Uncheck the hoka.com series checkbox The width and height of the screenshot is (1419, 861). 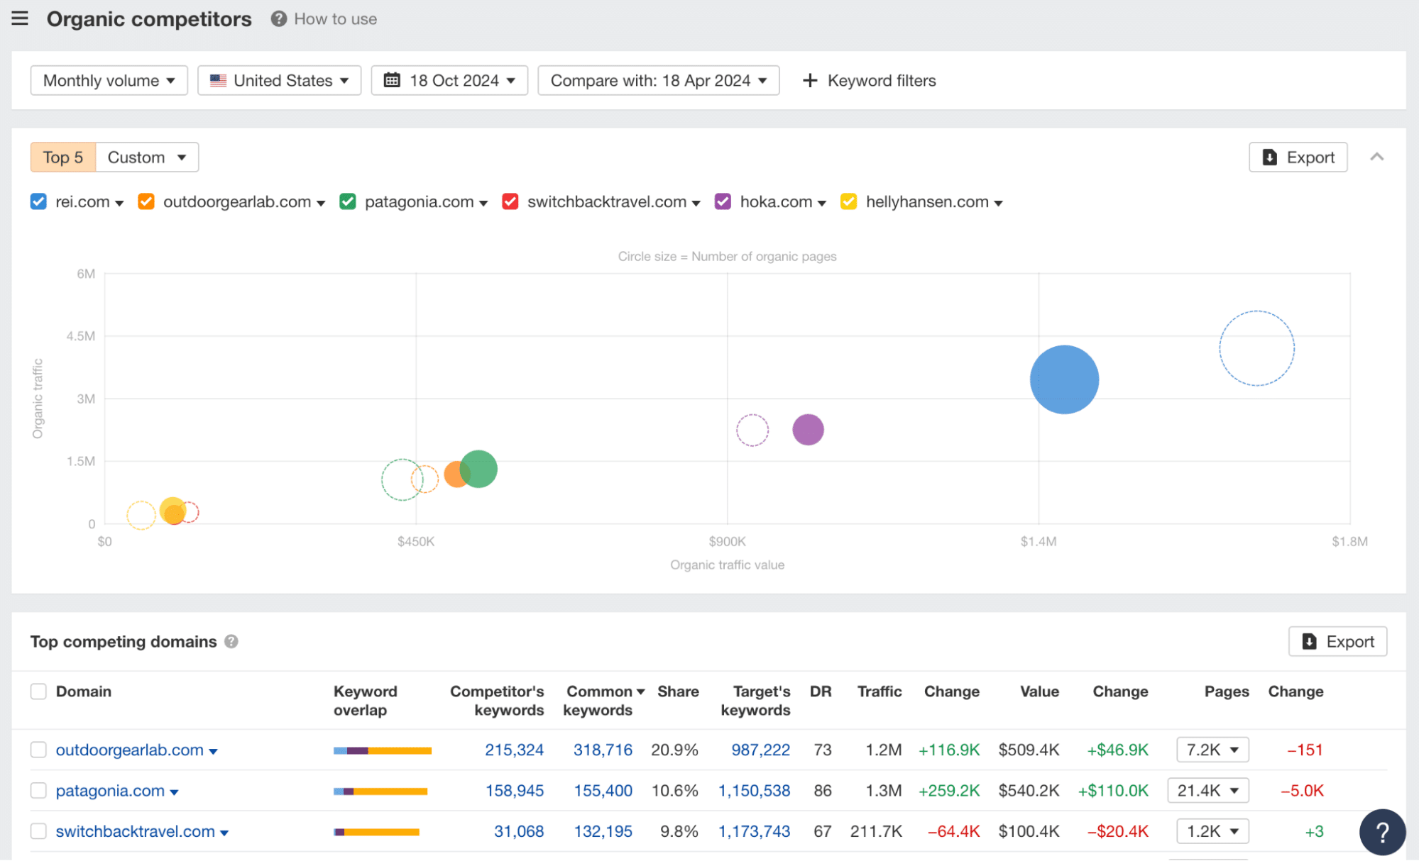point(723,202)
